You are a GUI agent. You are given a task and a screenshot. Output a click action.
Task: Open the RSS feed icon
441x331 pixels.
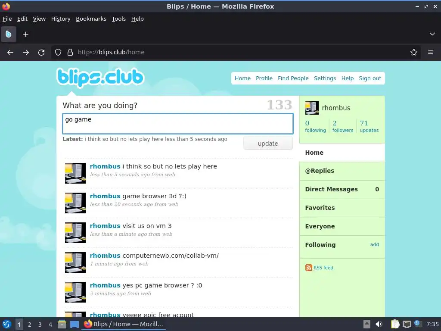(x=308, y=268)
